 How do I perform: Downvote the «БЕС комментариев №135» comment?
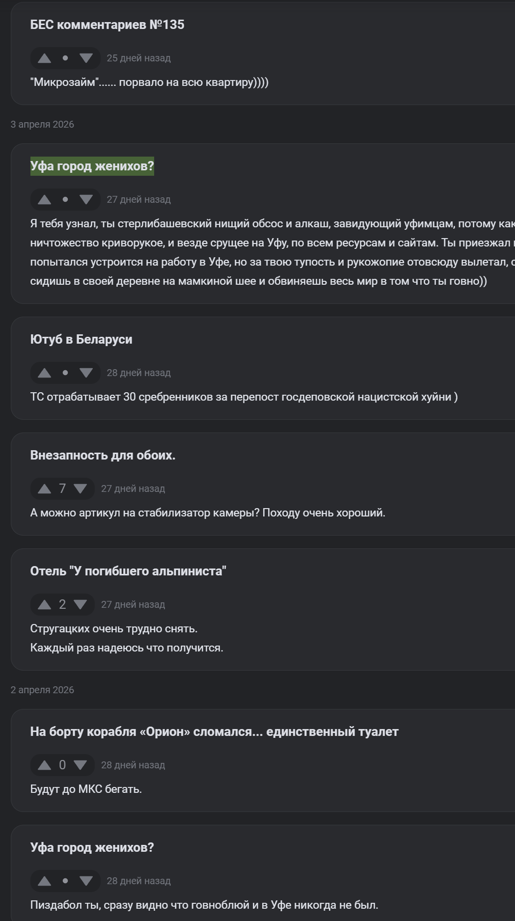[86, 58]
